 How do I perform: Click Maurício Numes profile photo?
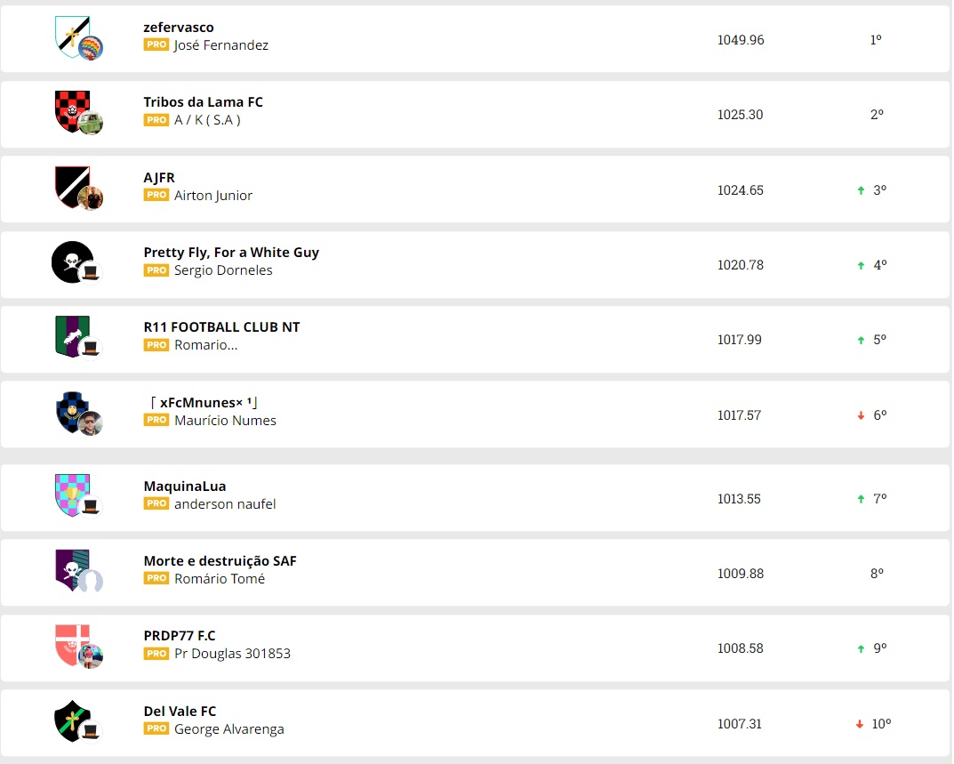pyautogui.click(x=90, y=424)
